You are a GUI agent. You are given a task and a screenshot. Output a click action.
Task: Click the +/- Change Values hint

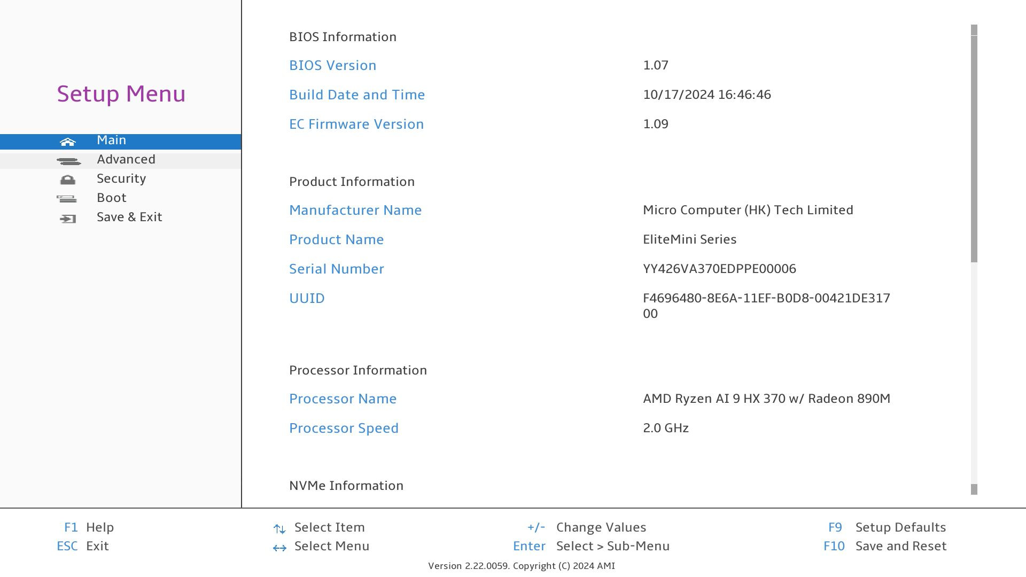click(x=587, y=527)
